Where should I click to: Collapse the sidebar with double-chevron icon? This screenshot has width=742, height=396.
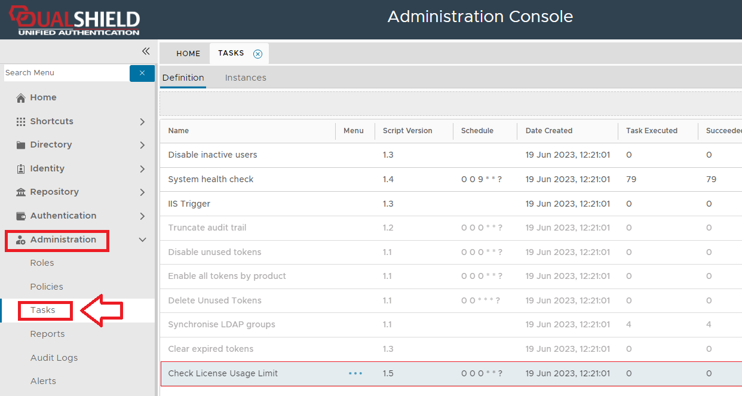[x=145, y=51]
